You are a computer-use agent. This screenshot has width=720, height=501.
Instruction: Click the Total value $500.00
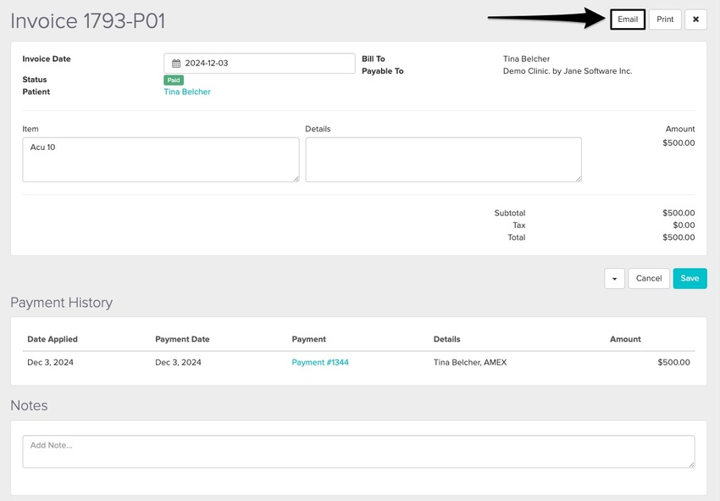(678, 237)
